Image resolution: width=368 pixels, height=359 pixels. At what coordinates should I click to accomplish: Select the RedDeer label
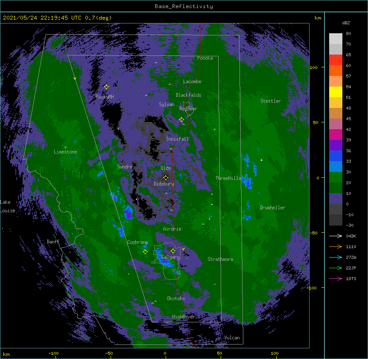[x=188, y=108]
